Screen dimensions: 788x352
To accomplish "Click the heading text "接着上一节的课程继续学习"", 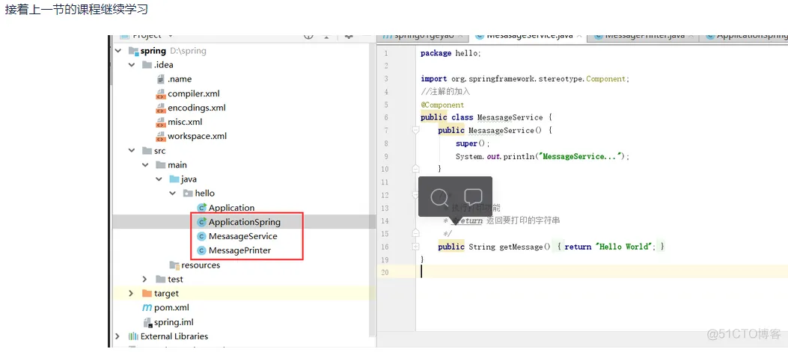I will pos(76,10).
